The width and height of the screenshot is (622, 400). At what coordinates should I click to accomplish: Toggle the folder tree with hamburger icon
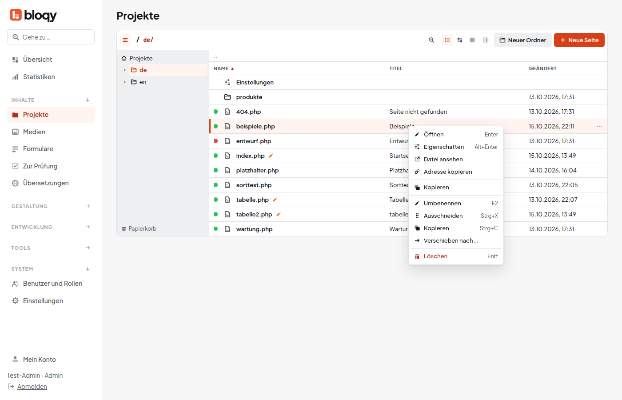tap(125, 40)
